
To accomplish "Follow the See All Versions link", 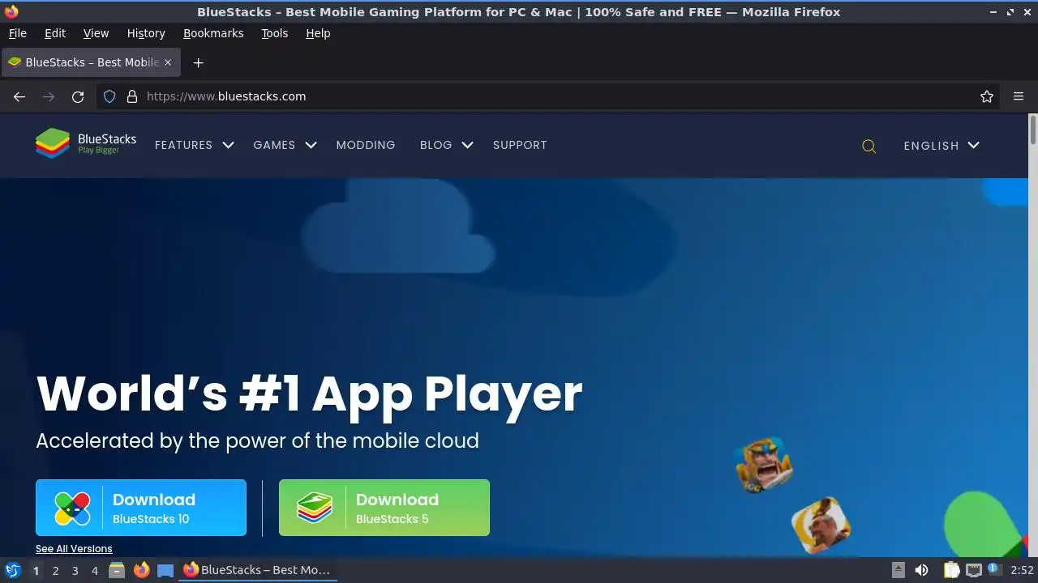I will pos(74,549).
